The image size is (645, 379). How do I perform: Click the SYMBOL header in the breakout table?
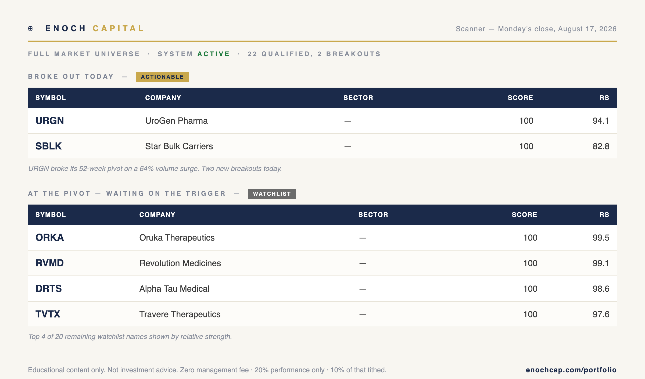pos(51,98)
